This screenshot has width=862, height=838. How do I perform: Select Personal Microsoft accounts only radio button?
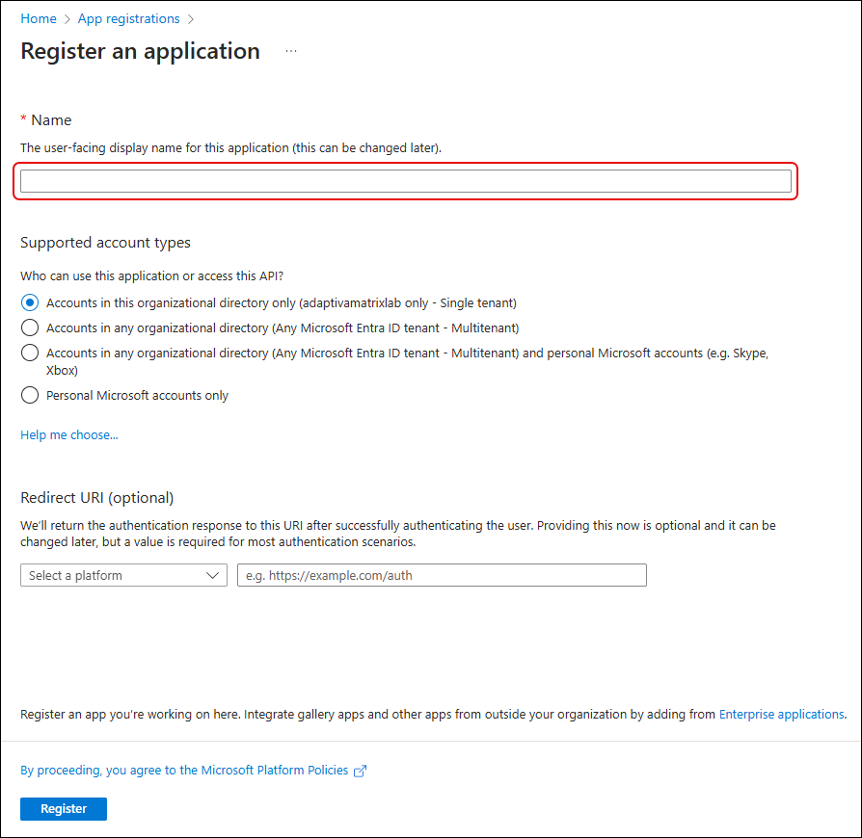point(30,395)
